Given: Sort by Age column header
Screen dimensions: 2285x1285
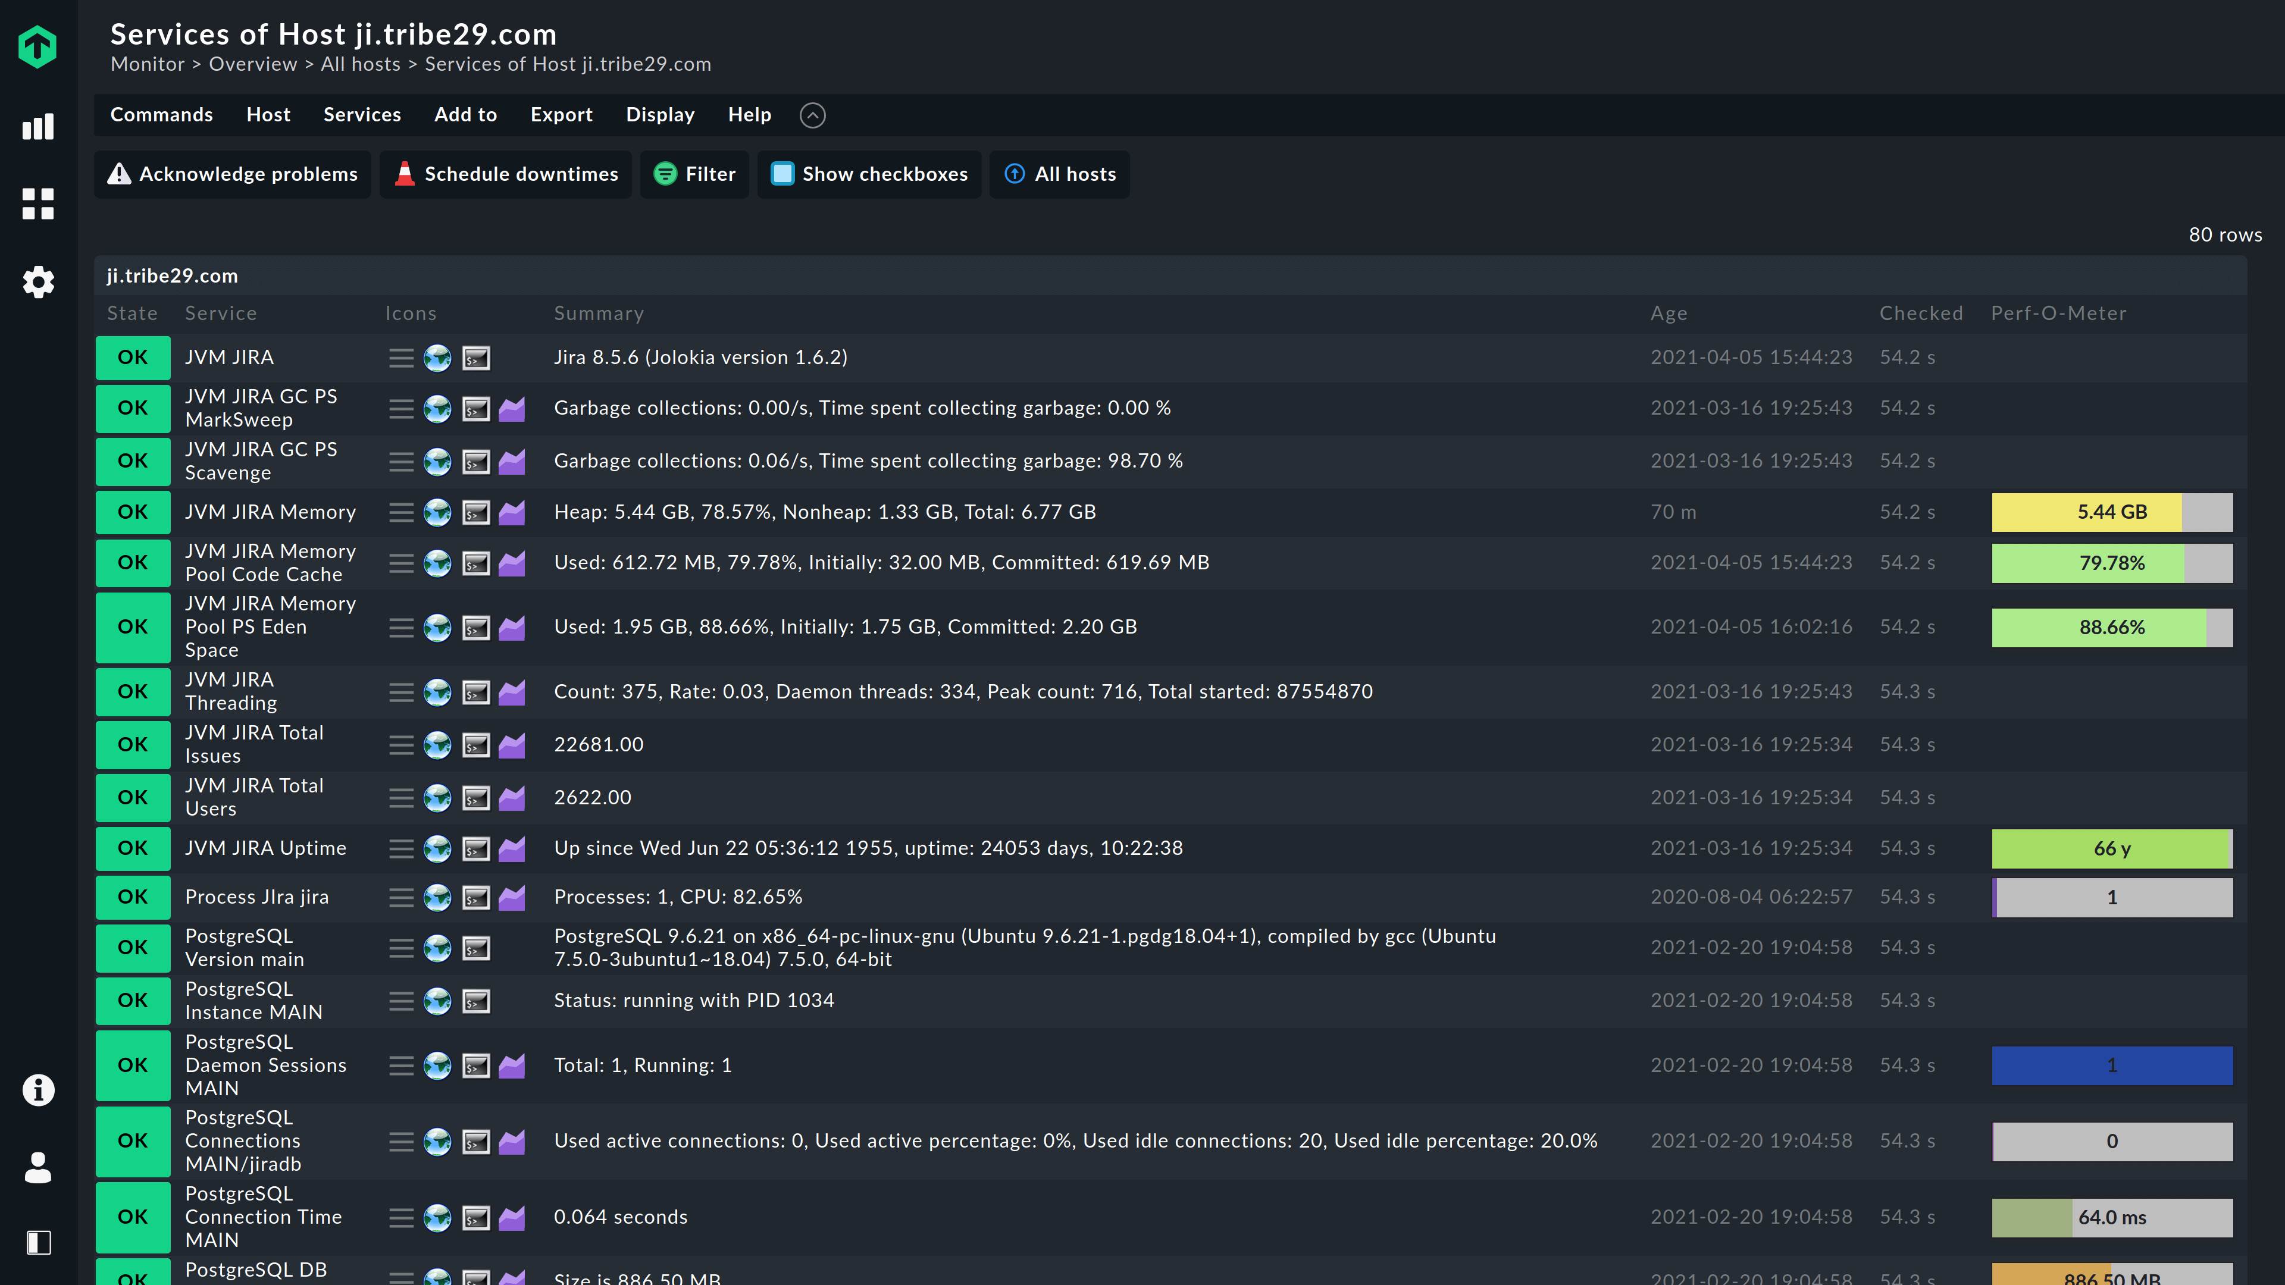Looking at the screenshot, I should tap(1669, 314).
